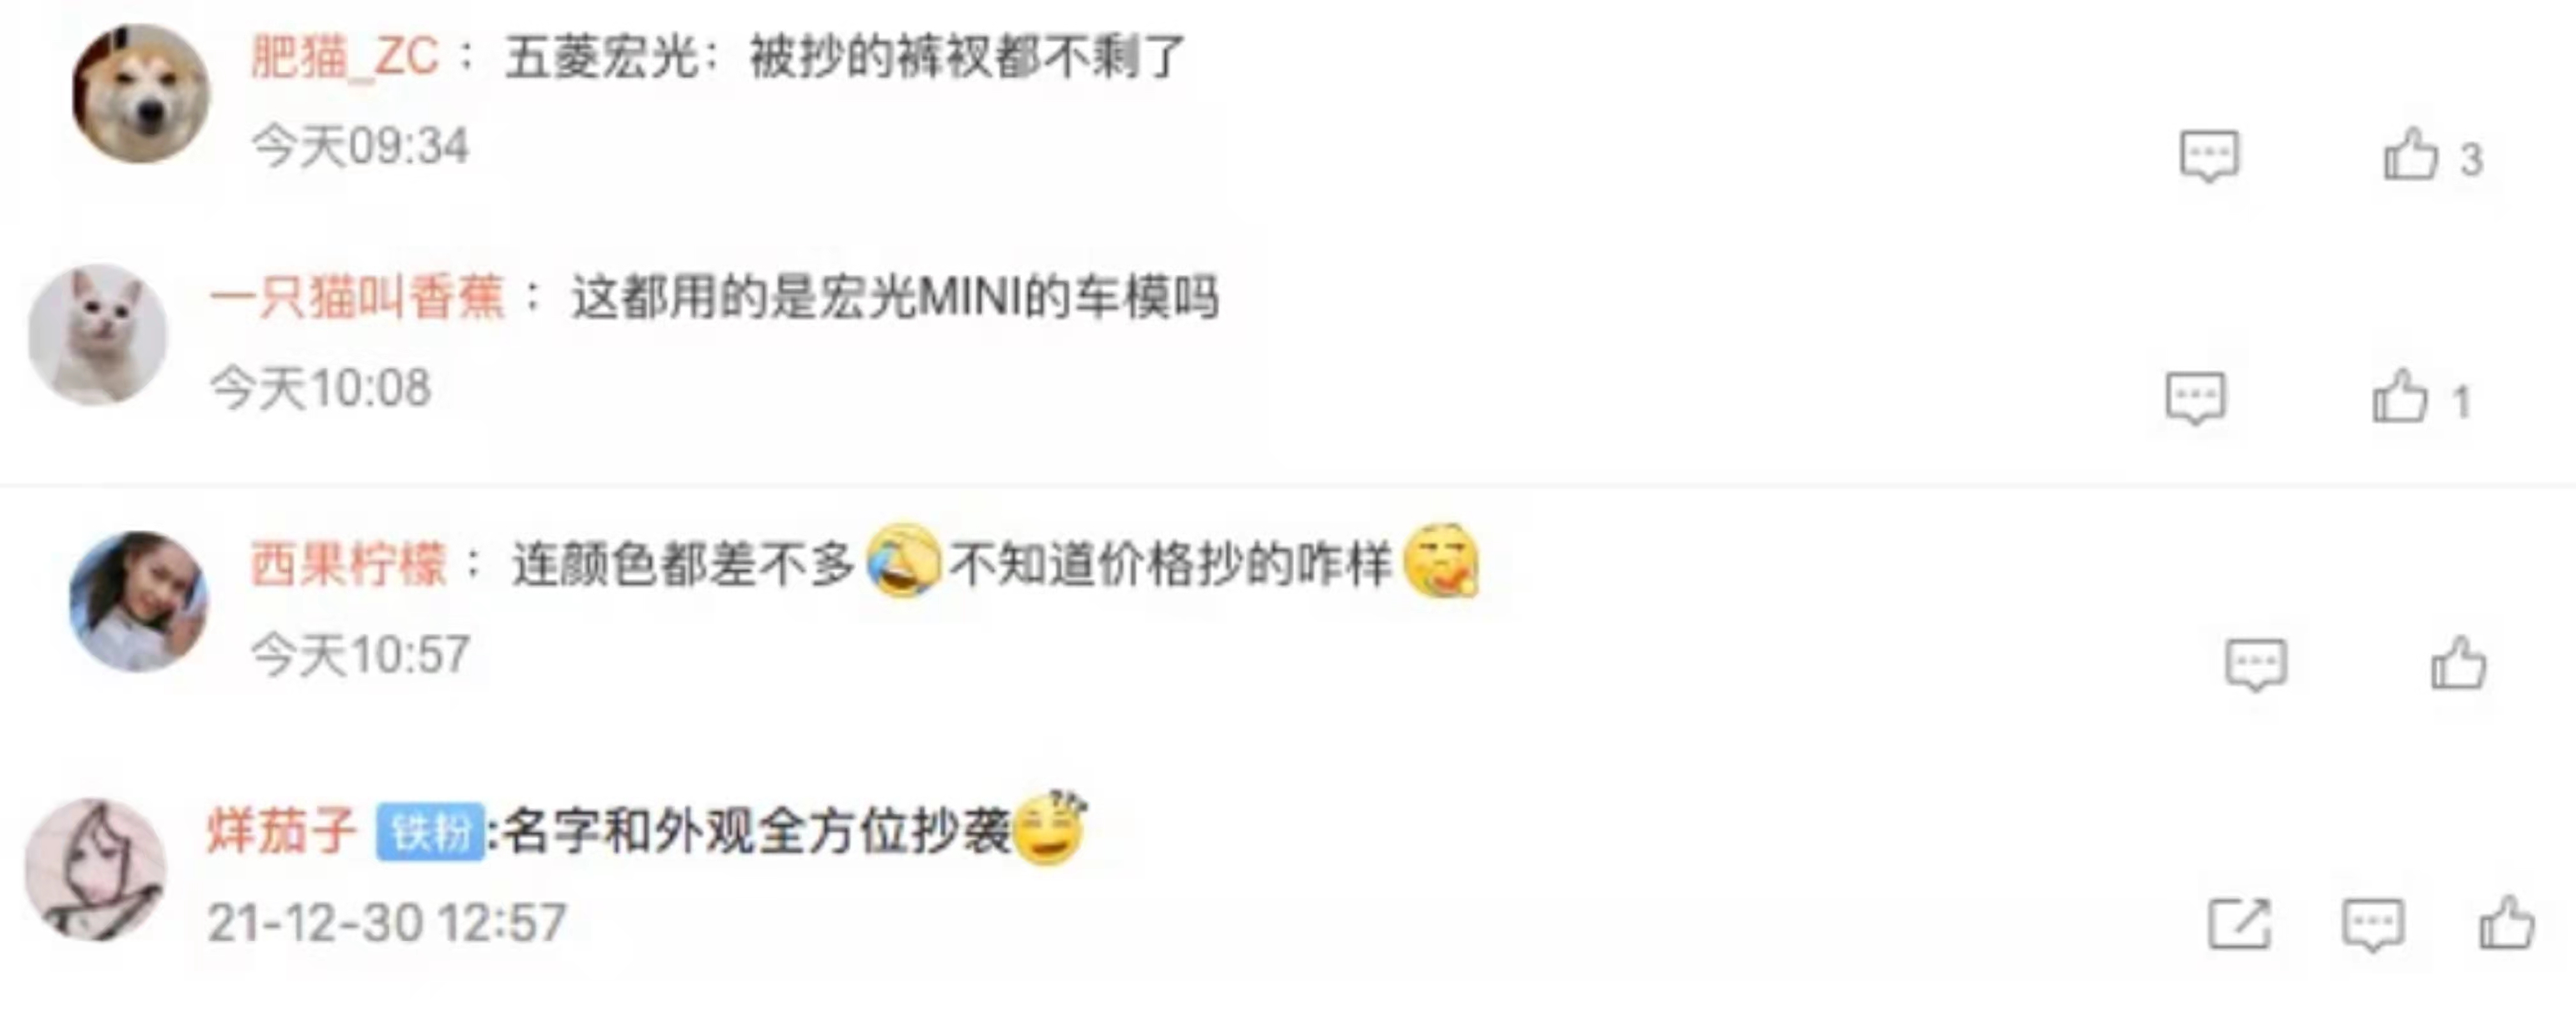
Task: Like the comment from 肥猫_ZC
Action: [x=2411, y=155]
